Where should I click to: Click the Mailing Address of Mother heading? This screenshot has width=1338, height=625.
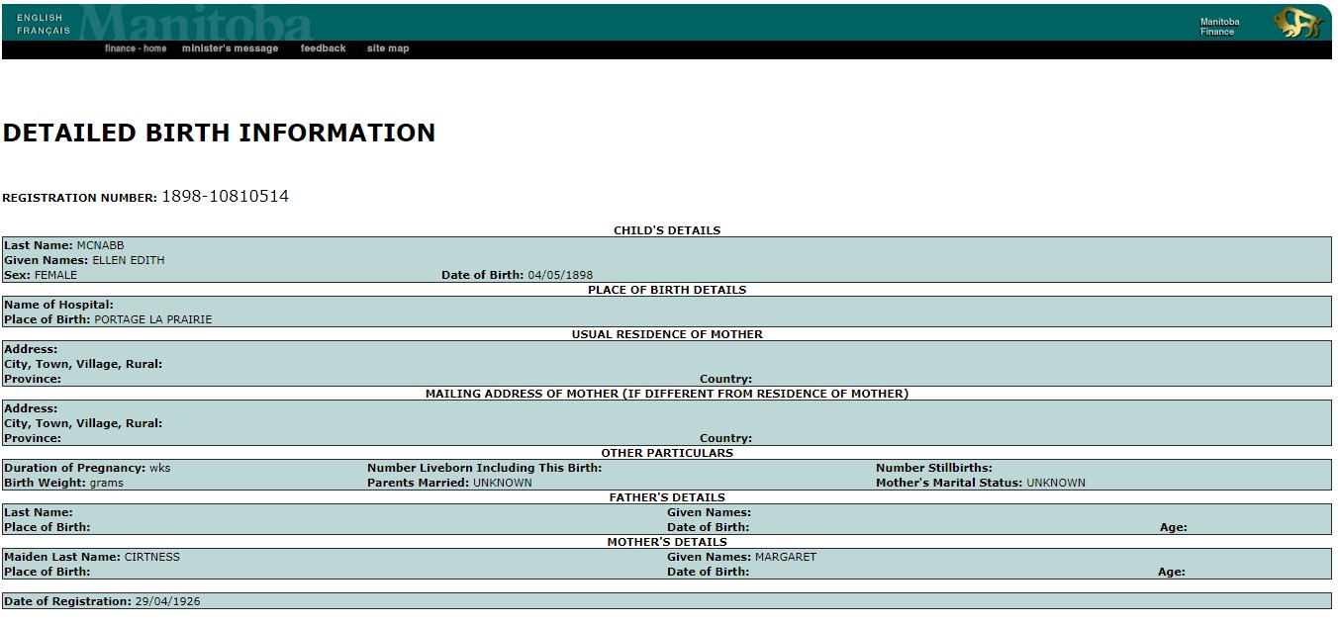click(x=667, y=394)
